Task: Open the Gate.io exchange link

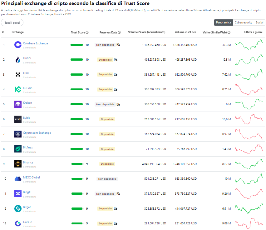Action: click(x=27, y=222)
